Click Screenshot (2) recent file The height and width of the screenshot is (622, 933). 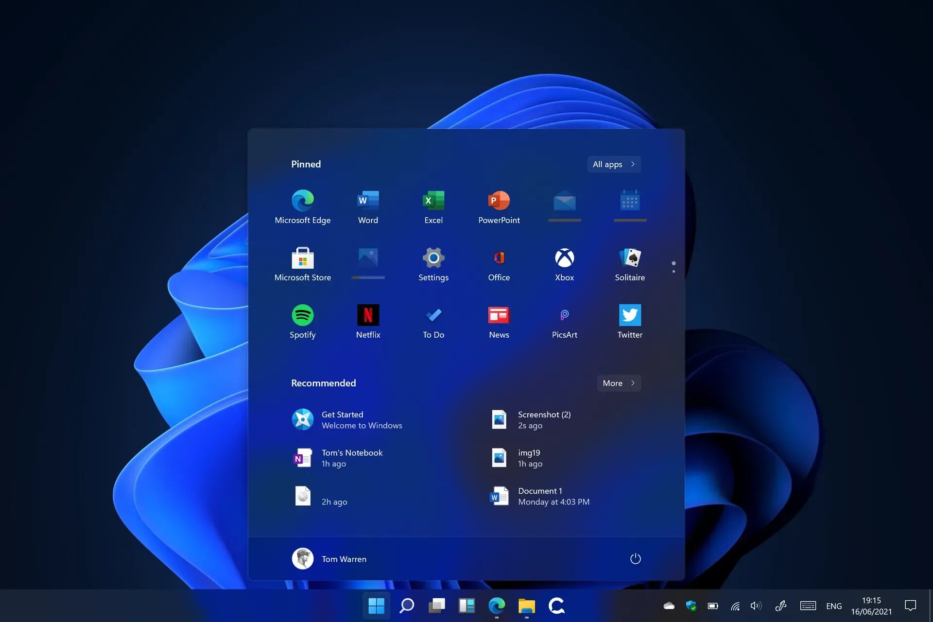544,419
